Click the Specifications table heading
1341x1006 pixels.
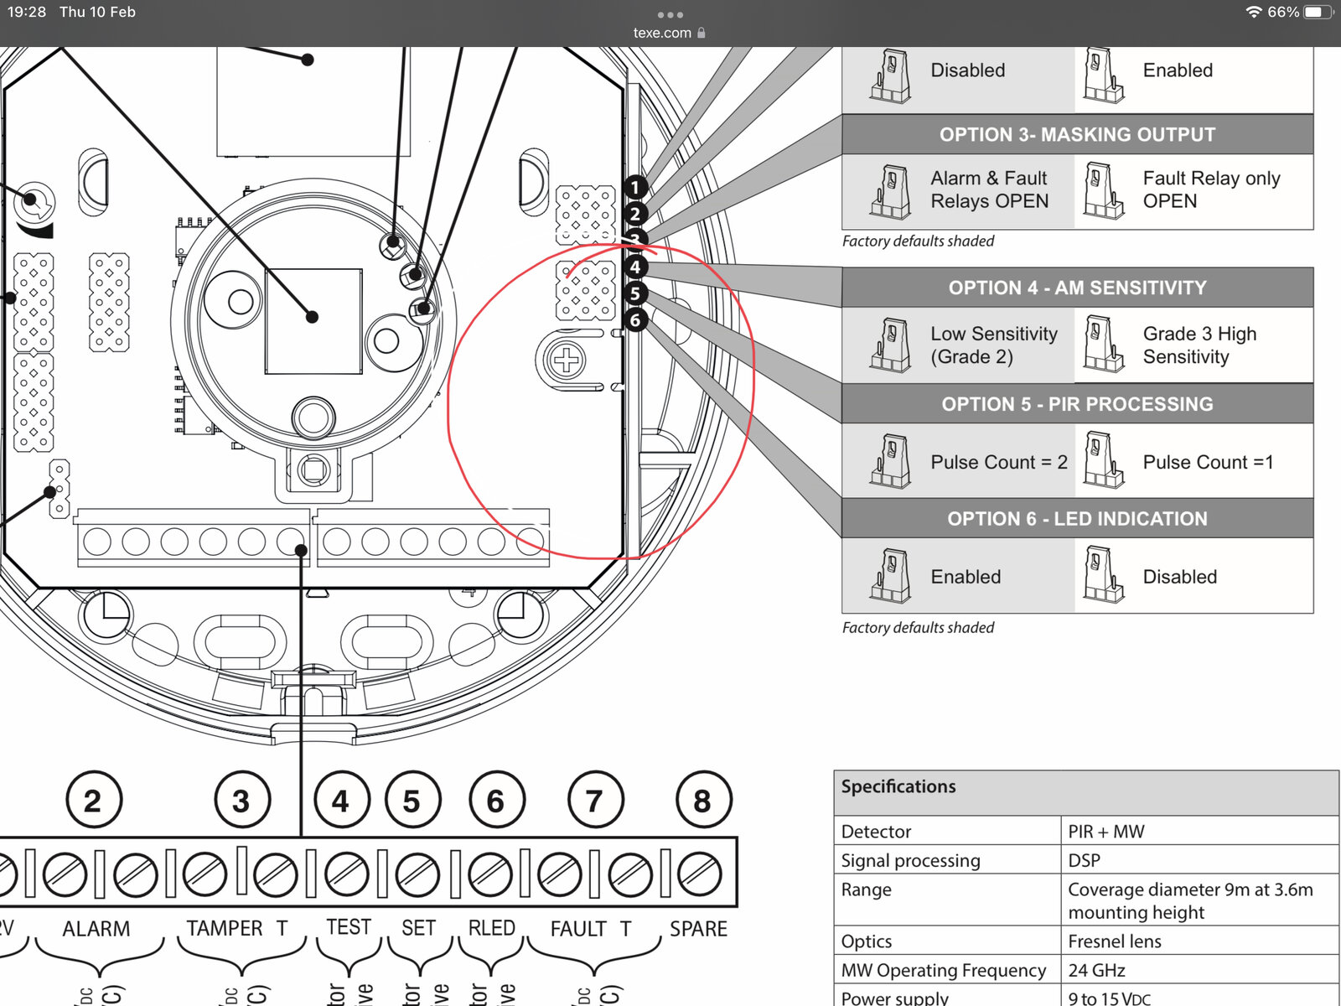[x=898, y=787]
